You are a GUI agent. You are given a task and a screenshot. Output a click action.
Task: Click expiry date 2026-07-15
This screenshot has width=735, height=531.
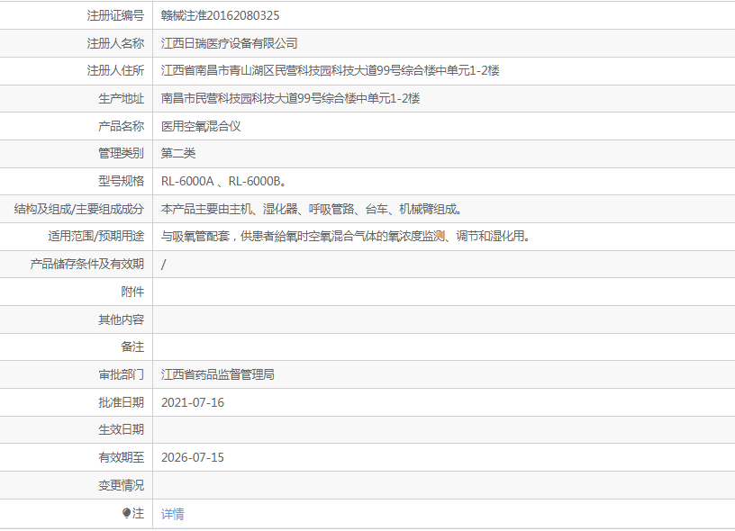[x=192, y=457]
